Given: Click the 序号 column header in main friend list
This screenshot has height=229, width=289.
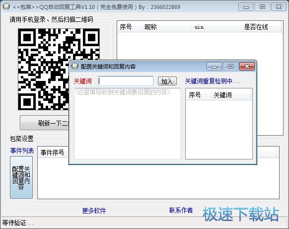Looking at the screenshot, I should (130, 27).
